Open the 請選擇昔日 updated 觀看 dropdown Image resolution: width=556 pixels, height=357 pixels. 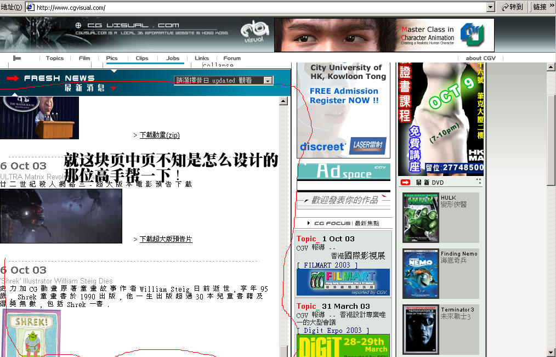click(223, 81)
